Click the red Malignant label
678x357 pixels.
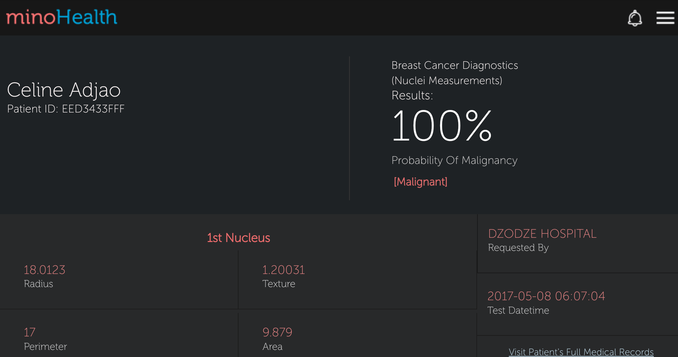pyautogui.click(x=420, y=182)
